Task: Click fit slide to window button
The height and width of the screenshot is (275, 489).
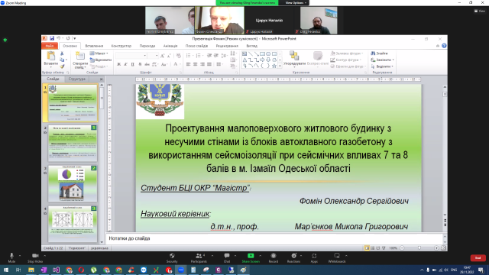Action: pyautogui.click(x=443, y=247)
